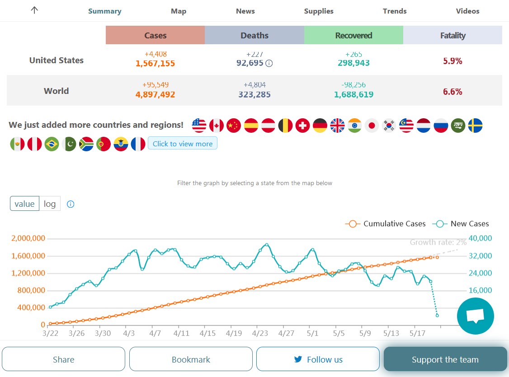Toggle Cumulative Cases series in legend
This screenshot has width=509, height=377.
tap(386, 223)
